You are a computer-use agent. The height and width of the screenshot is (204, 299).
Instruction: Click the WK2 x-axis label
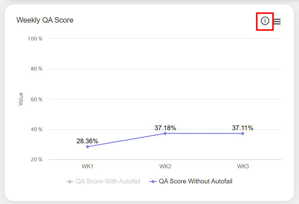pyautogui.click(x=165, y=166)
